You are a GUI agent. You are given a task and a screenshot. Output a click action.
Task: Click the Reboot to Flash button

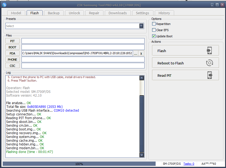pyautogui.click(x=185, y=63)
